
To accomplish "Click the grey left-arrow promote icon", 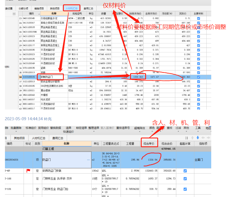I will [203, 138].
